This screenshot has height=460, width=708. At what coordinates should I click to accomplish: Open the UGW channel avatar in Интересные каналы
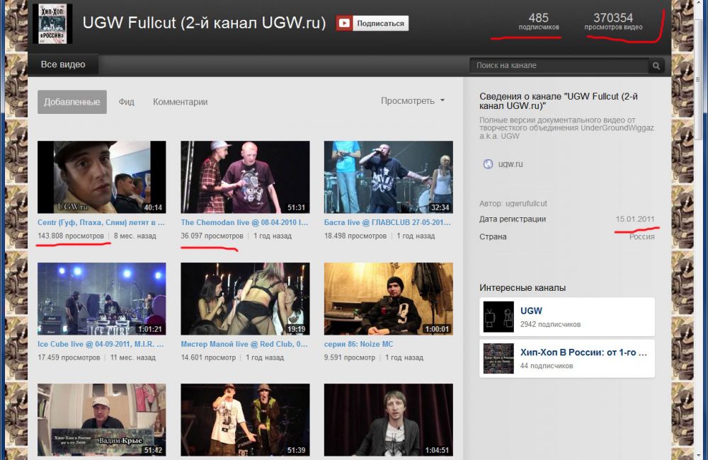click(x=498, y=317)
